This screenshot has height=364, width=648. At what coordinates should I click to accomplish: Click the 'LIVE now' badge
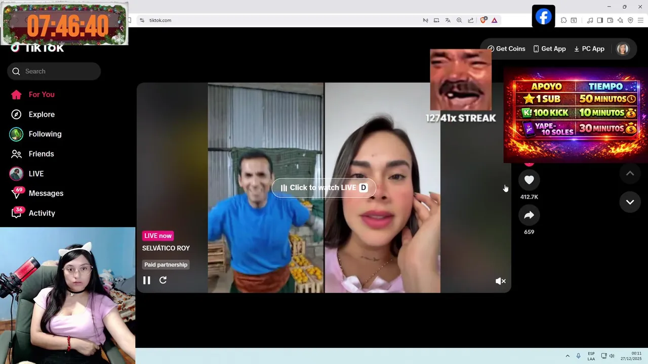click(x=158, y=236)
